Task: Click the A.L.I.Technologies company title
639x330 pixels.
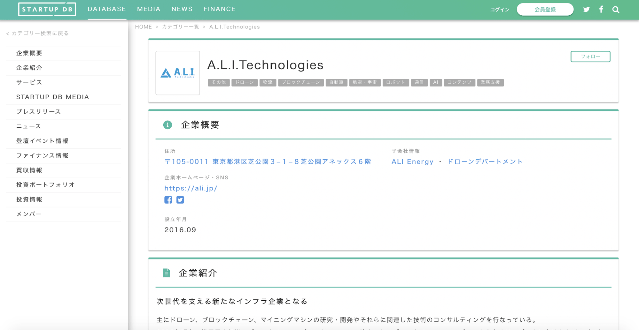Action: [x=265, y=65]
